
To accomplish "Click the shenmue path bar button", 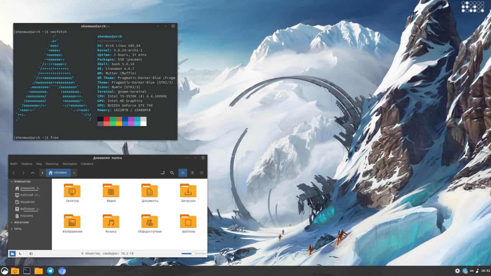I will pyautogui.click(x=58, y=173).
